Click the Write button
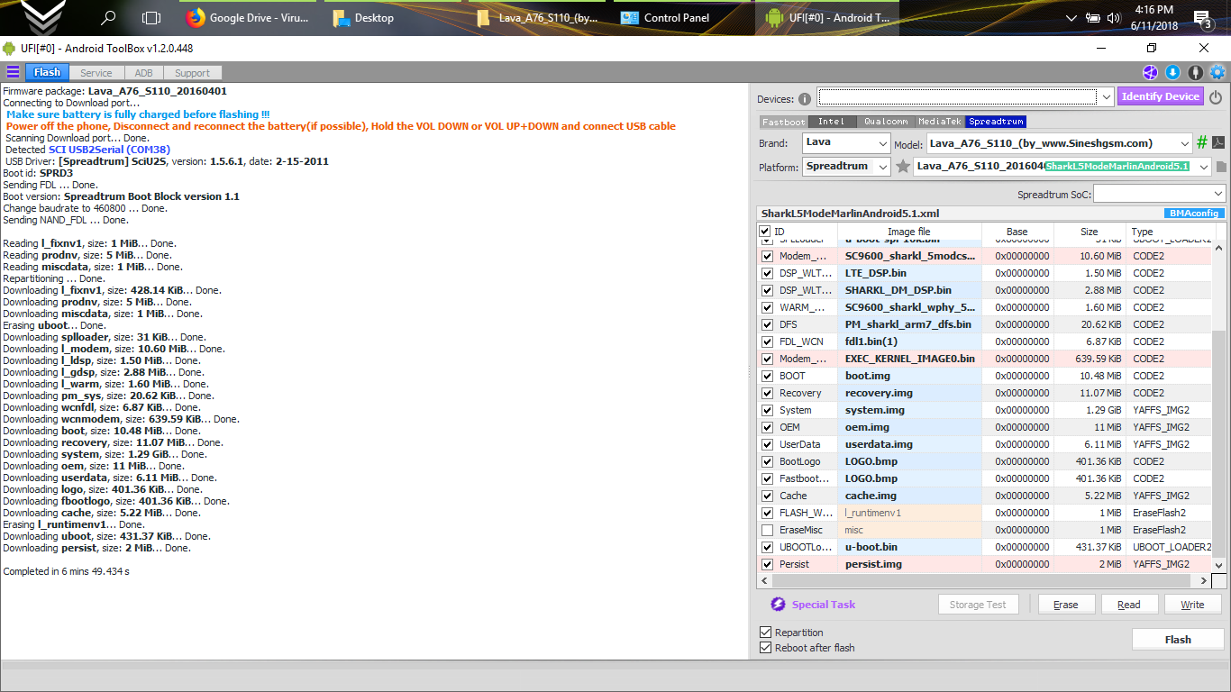The image size is (1231, 692). (1192, 605)
